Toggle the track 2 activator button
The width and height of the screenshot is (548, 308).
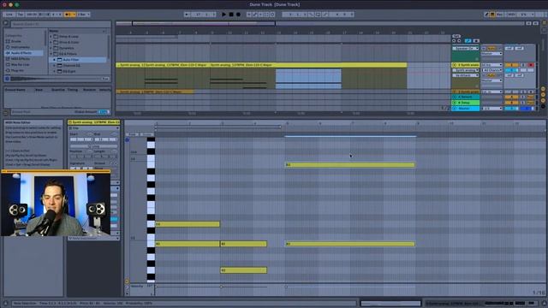pyautogui.click(x=512, y=65)
